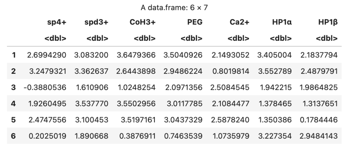Select row index 1
Viewport: 362px width, 147px height.
point(14,55)
